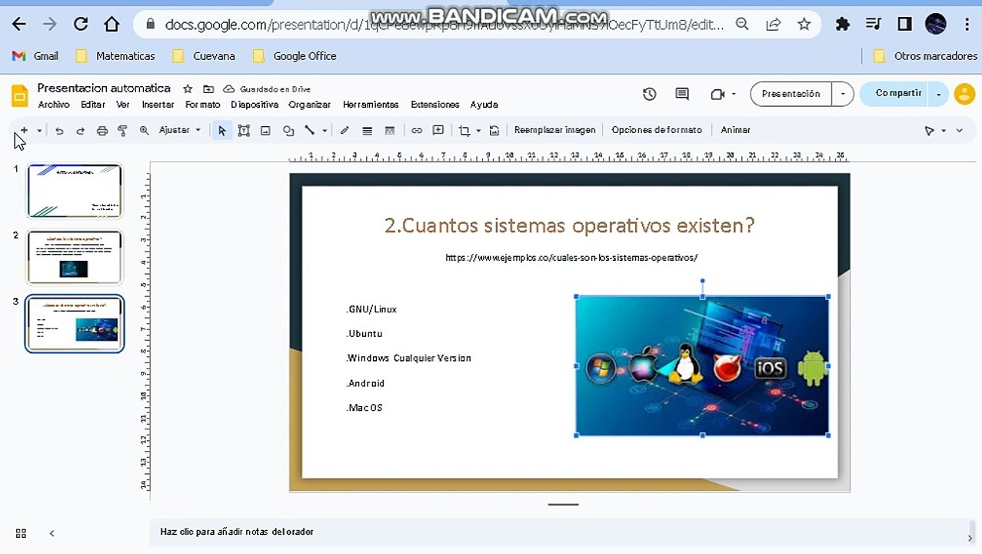Click the insert image icon
Image resolution: width=982 pixels, height=554 pixels.
[265, 131]
